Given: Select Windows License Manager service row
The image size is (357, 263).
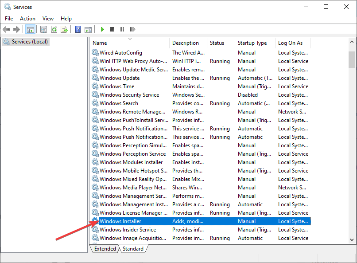Looking at the screenshot, I should click(x=201, y=213).
